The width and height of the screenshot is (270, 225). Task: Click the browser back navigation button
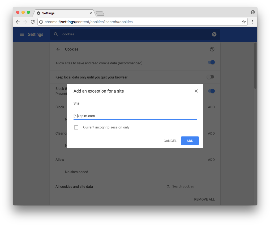18,22
